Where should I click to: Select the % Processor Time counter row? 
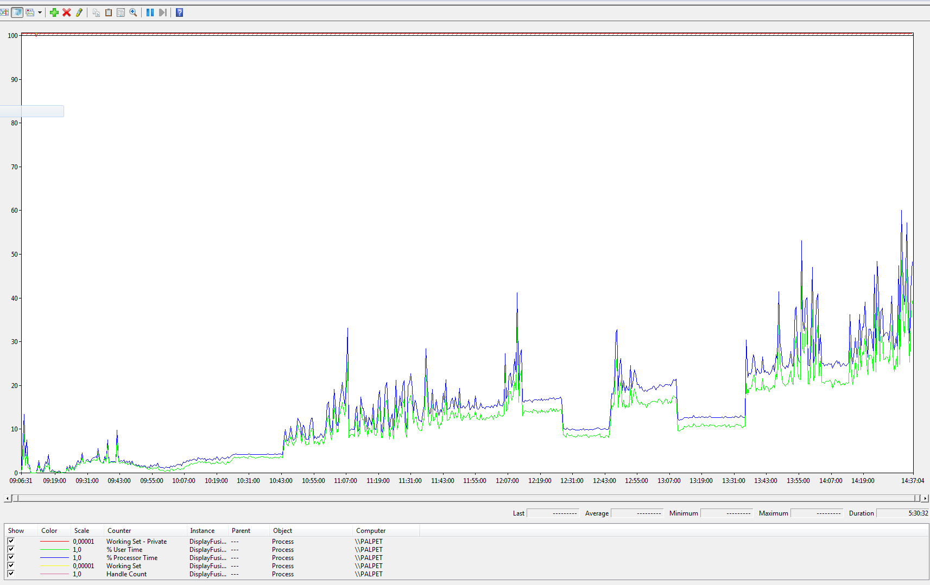point(132,558)
